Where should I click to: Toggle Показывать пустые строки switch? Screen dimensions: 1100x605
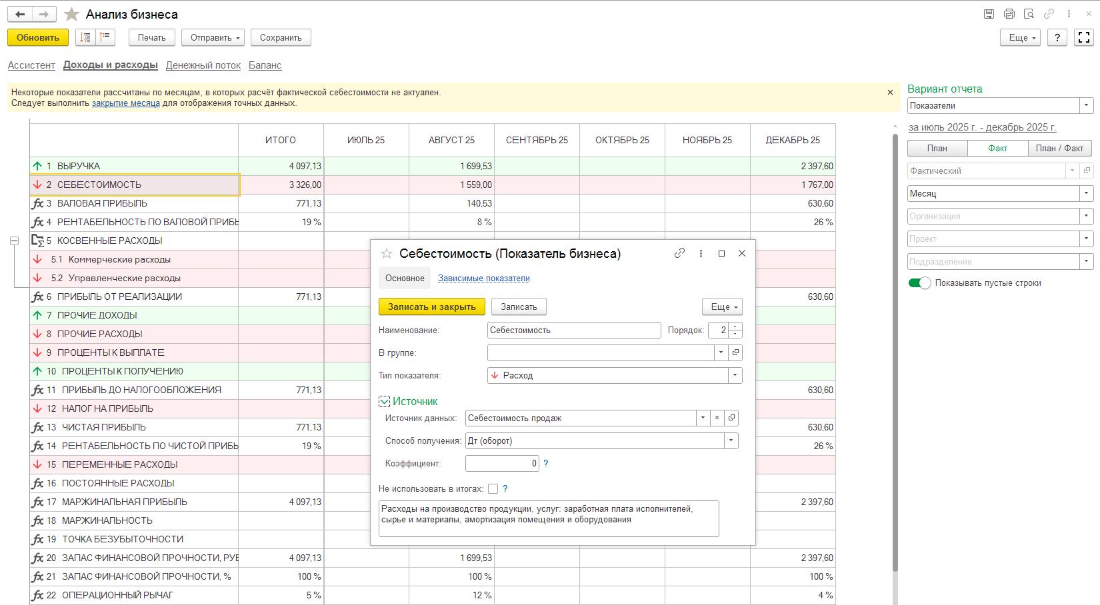(x=919, y=283)
